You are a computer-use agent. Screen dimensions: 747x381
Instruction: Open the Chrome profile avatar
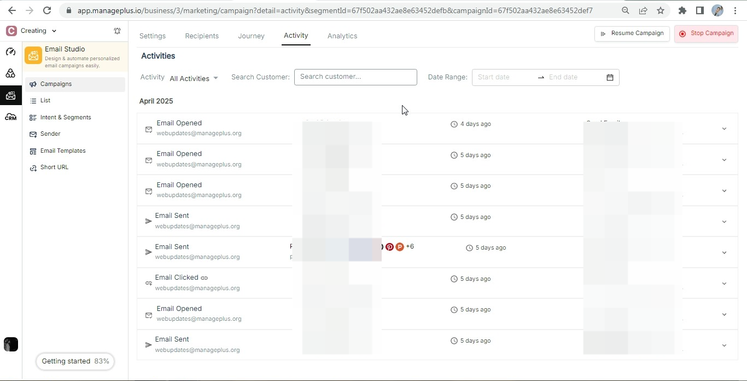point(717,10)
